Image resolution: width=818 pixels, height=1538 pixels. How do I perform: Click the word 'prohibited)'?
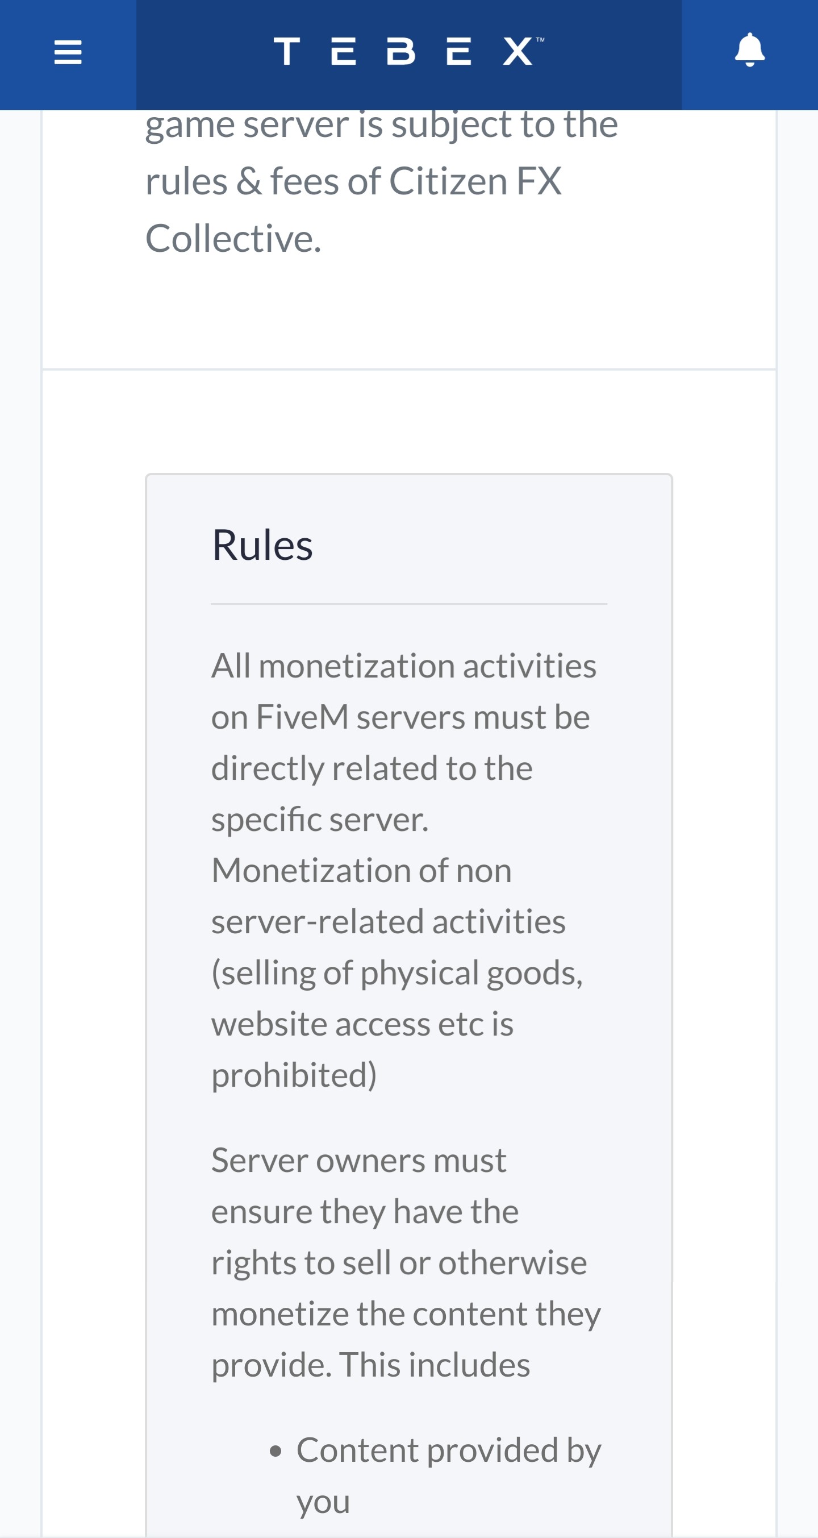[294, 1075]
